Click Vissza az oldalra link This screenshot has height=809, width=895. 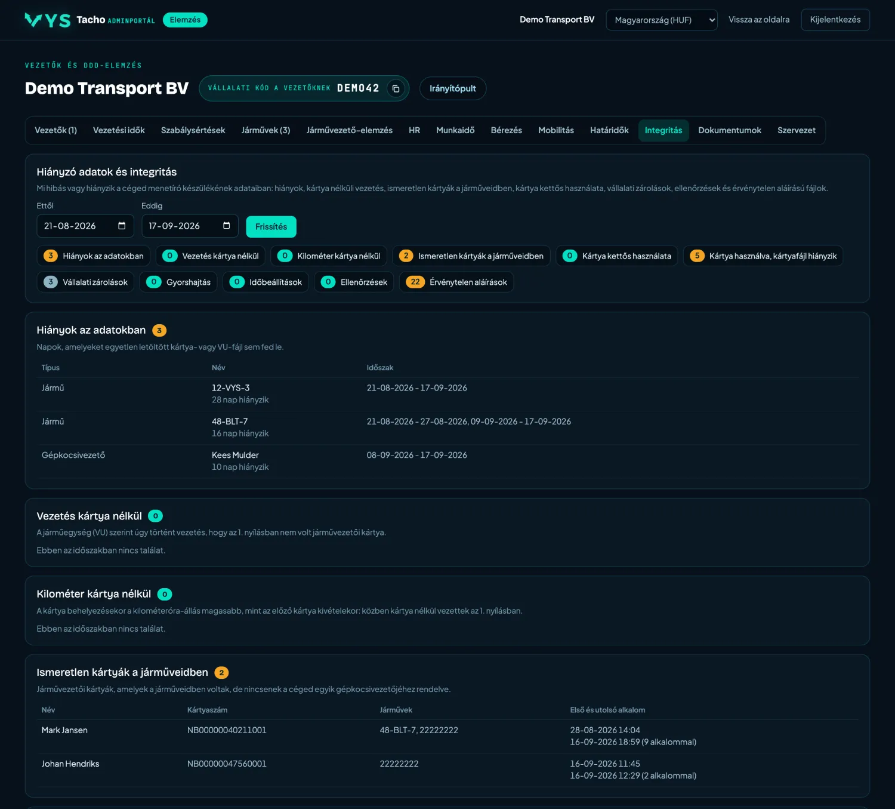pos(759,20)
